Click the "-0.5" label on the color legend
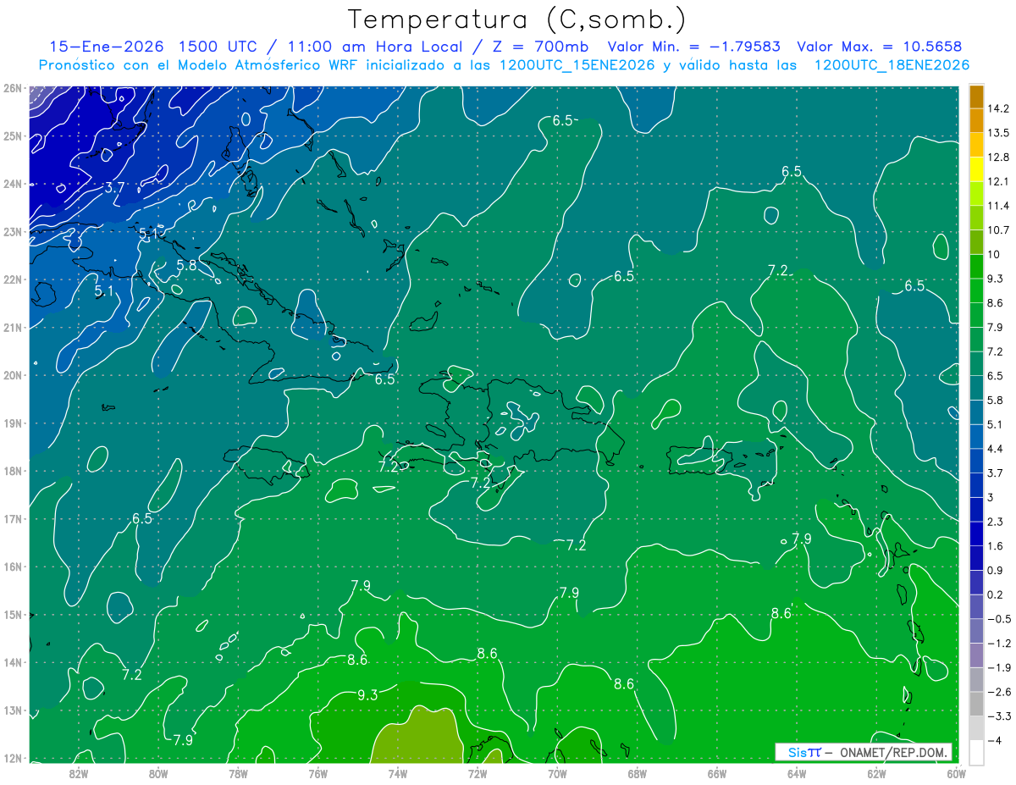1016x785 pixels. point(998,619)
